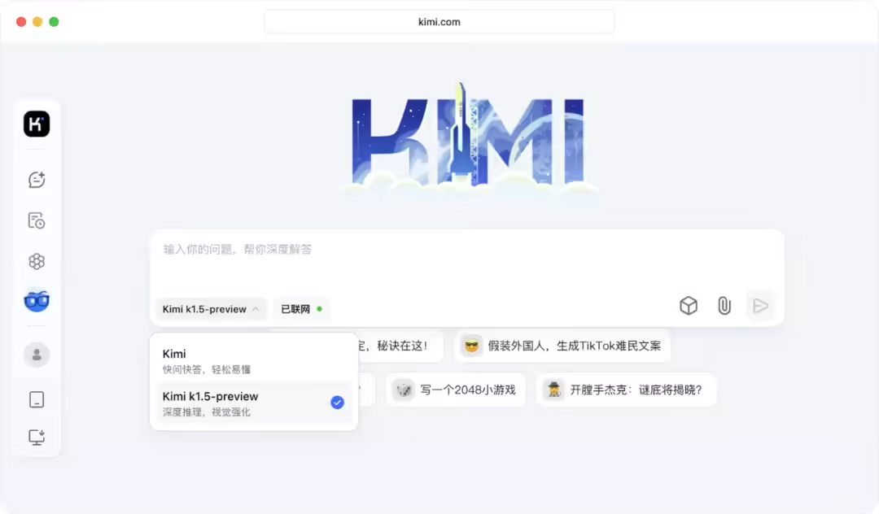Open chat history via the clock-document icon
Image resolution: width=879 pixels, height=514 pixels.
click(36, 220)
